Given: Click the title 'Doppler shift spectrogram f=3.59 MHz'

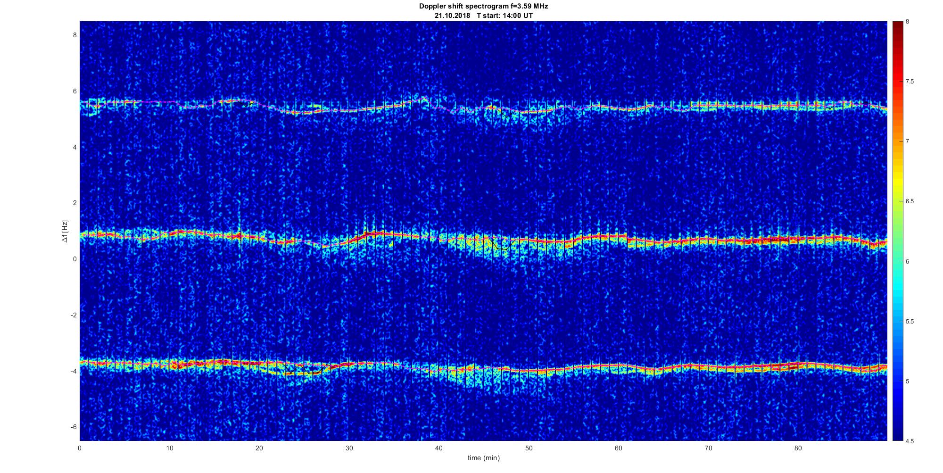Looking at the screenshot, I should pyautogui.click(x=483, y=7).
